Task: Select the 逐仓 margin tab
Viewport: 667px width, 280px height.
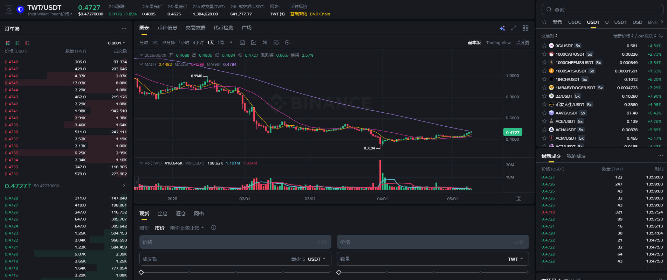Action: [181, 213]
